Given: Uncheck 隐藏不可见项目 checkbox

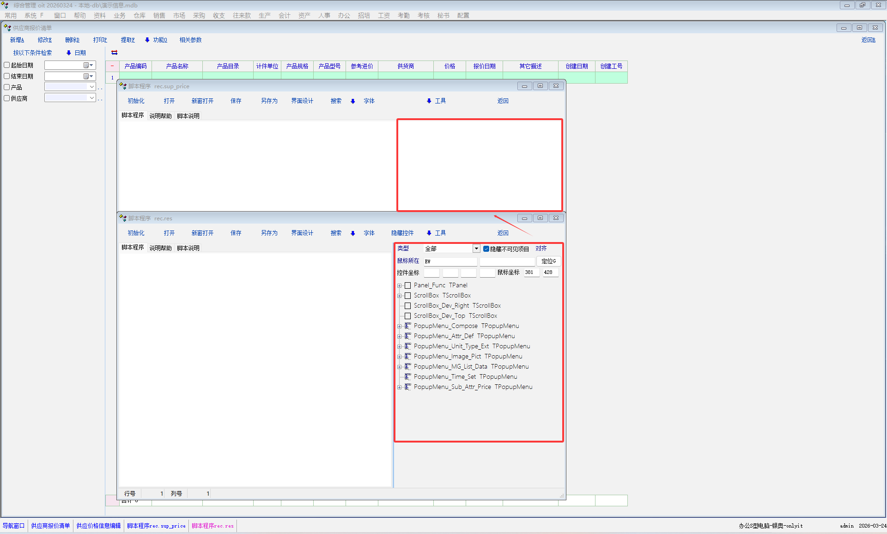Looking at the screenshot, I should coord(486,249).
